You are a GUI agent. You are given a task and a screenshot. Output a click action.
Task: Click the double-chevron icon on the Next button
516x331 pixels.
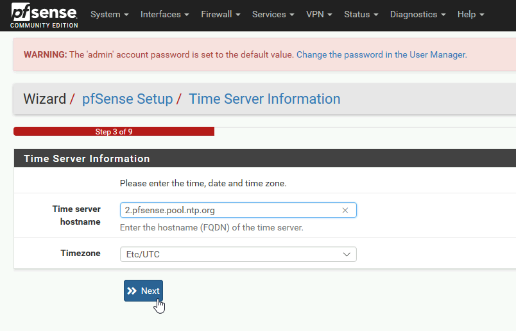point(132,291)
